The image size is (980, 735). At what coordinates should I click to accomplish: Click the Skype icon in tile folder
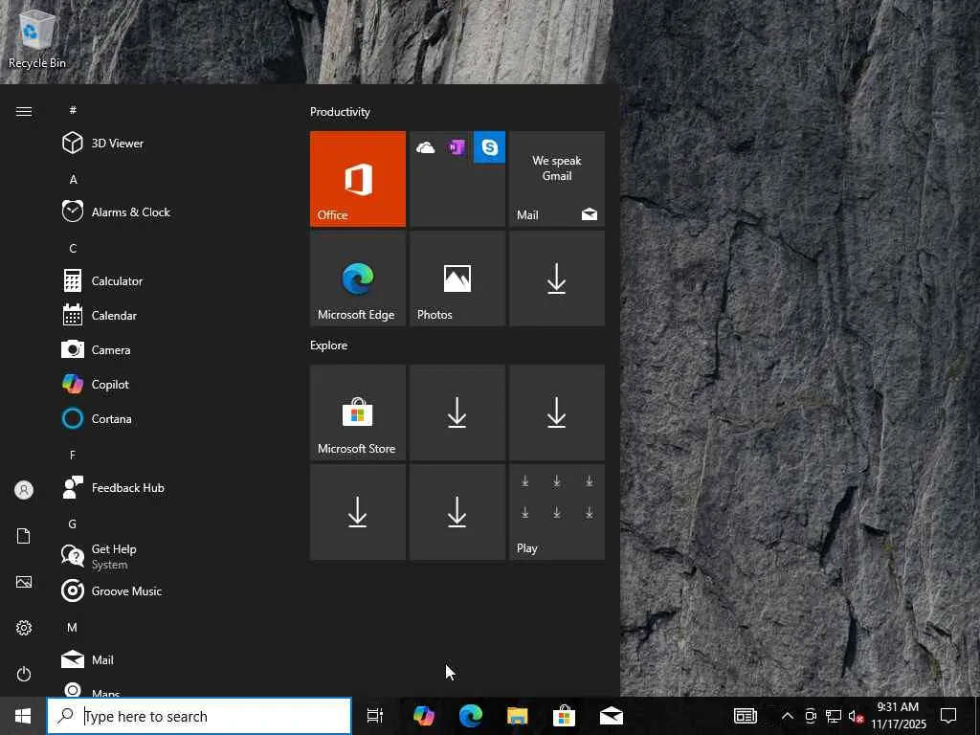(489, 147)
